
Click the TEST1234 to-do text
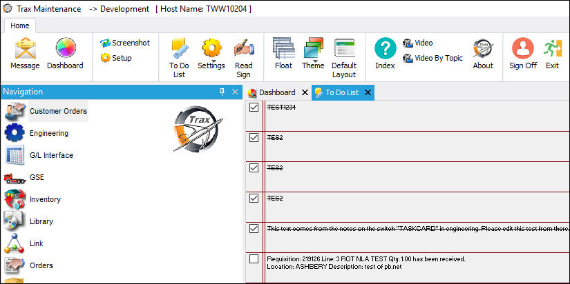pos(281,108)
